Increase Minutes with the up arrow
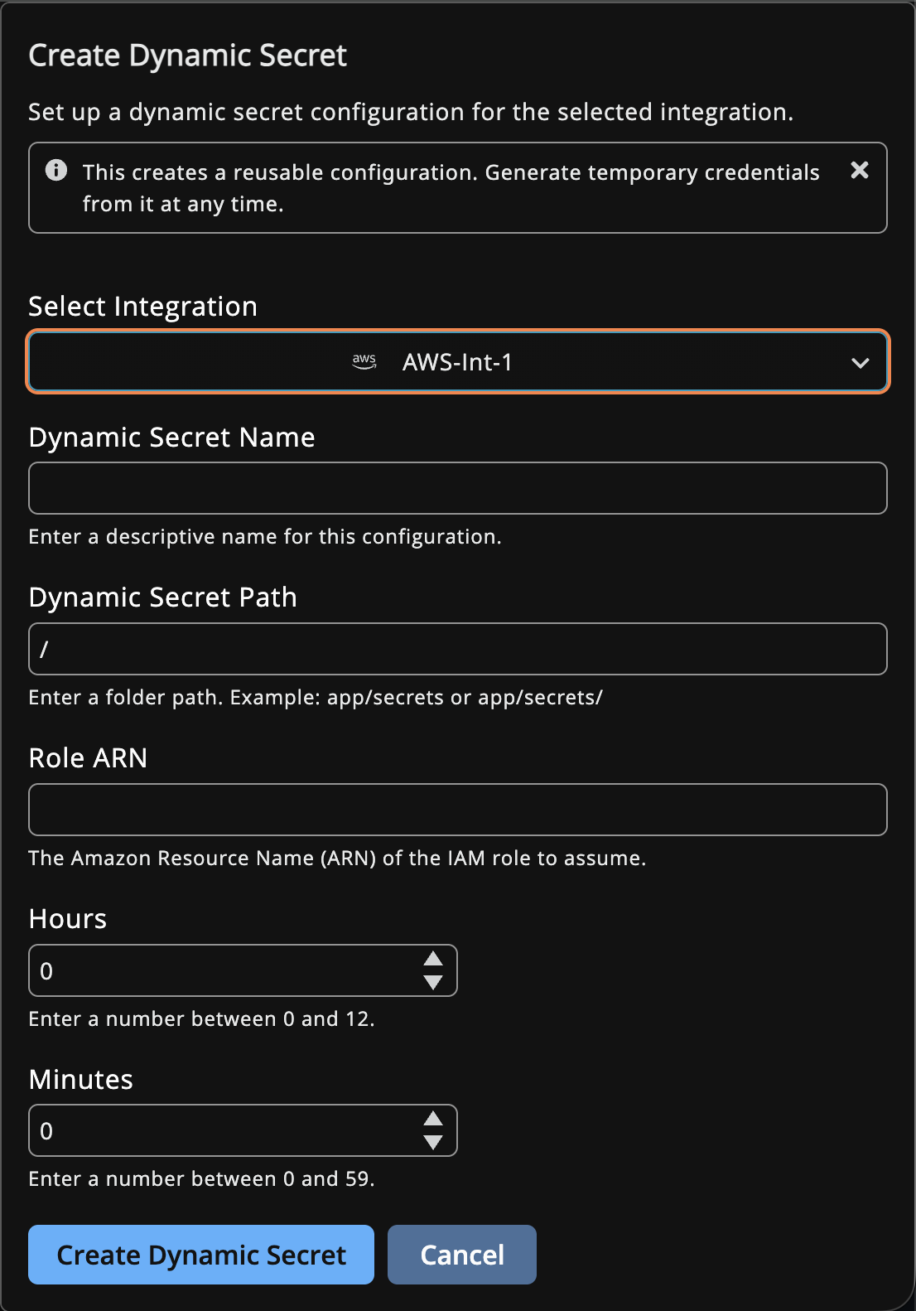Viewport: 916px width, 1311px height. tap(433, 1119)
